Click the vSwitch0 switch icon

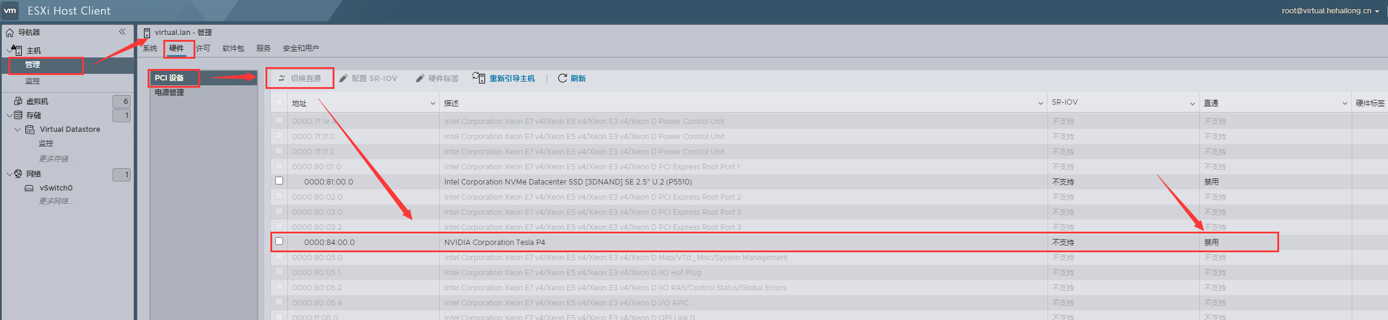click(x=29, y=188)
